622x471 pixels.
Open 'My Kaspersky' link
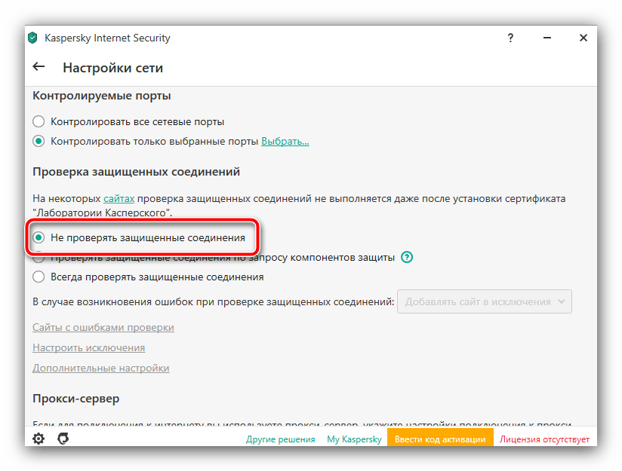tap(353, 439)
